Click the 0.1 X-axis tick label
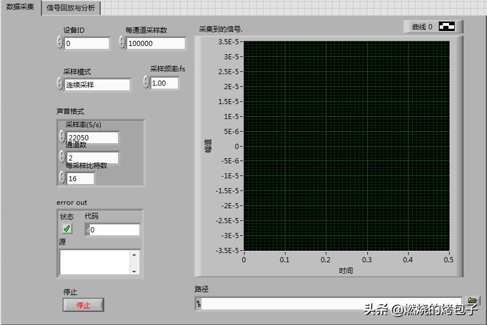Viewport: 487px width, 325px height. 284,260
